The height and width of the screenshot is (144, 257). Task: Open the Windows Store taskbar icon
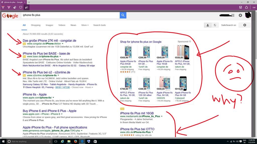[95, 141]
